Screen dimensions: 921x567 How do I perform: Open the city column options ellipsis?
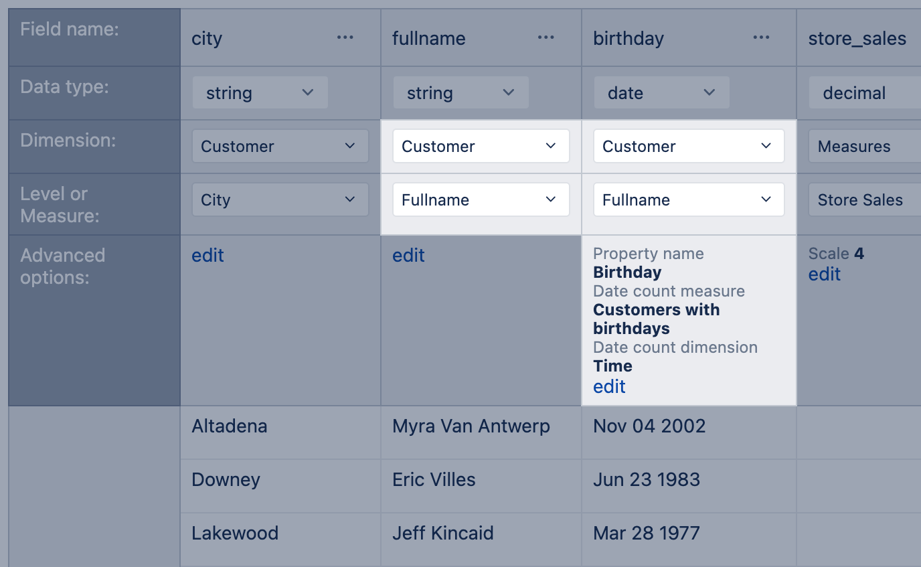345,37
